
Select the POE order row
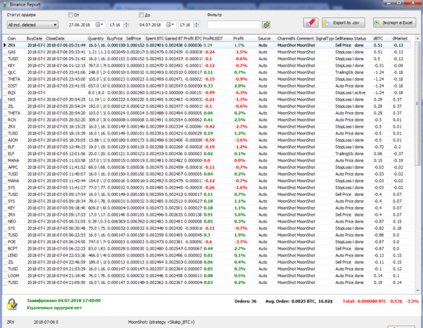coord(207,242)
